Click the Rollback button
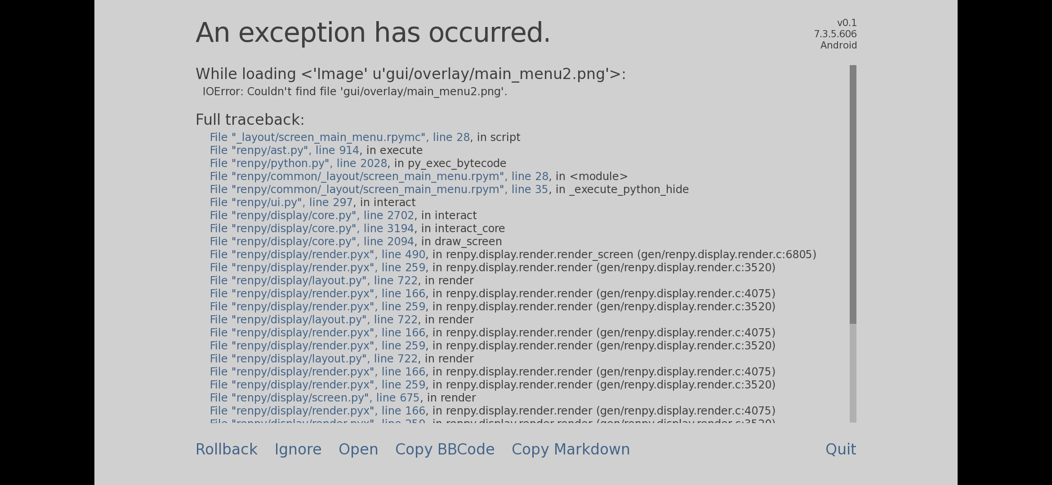The image size is (1052, 485). click(x=226, y=449)
